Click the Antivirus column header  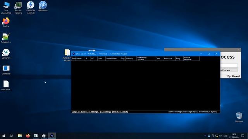pos(169,58)
